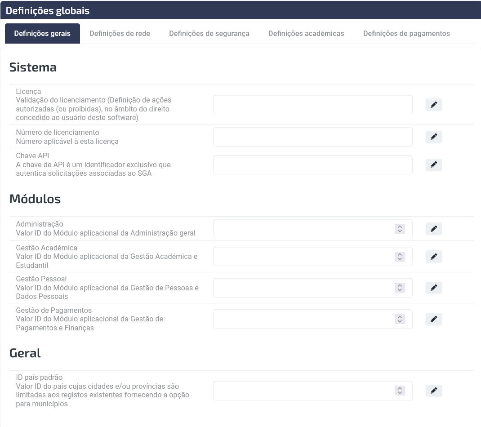The width and height of the screenshot is (481, 427).
Task: Open the Definições de pagamentos tab
Action: click(406, 33)
